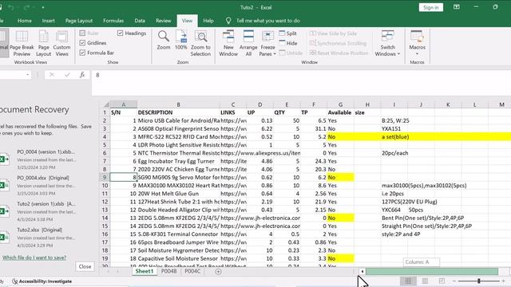Select column G header
511x287 pixels.
click(x=340, y=104)
